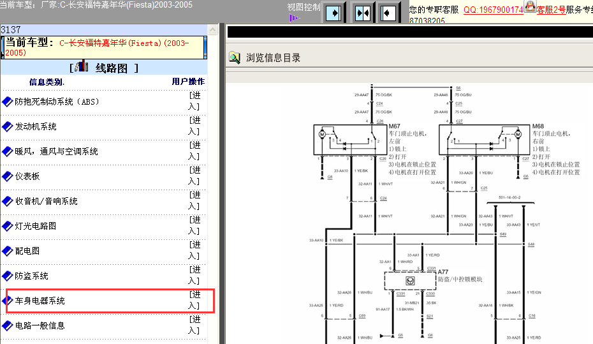Select the 发动机系统 entry text
This screenshot has height=344, width=593.
point(36,126)
